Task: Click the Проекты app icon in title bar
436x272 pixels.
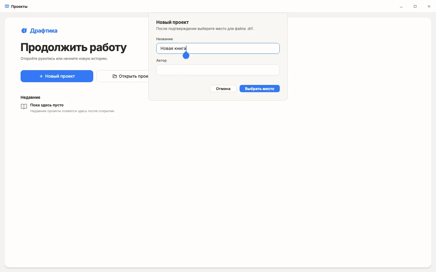Action: [7, 6]
